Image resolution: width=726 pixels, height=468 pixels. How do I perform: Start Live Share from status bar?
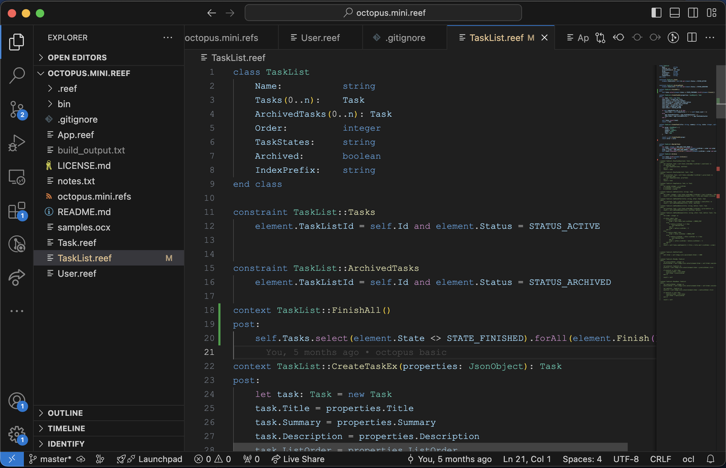pos(298,459)
